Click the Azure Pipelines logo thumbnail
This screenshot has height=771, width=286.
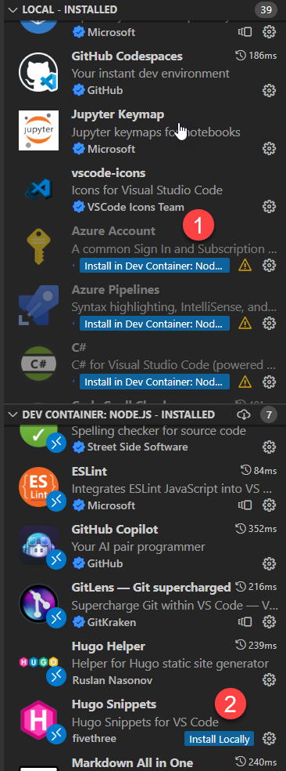point(38,306)
